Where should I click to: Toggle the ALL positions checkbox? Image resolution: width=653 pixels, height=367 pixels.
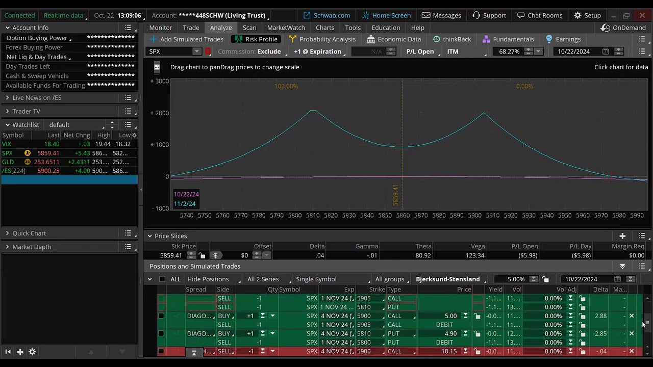coord(162,279)
